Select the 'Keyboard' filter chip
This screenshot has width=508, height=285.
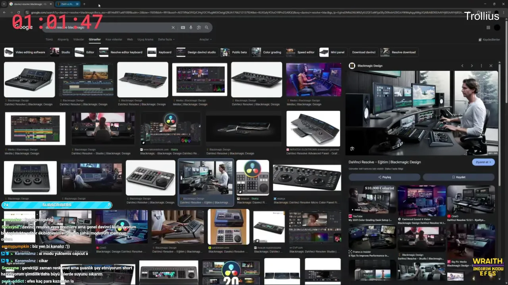(x=160, y=52)
